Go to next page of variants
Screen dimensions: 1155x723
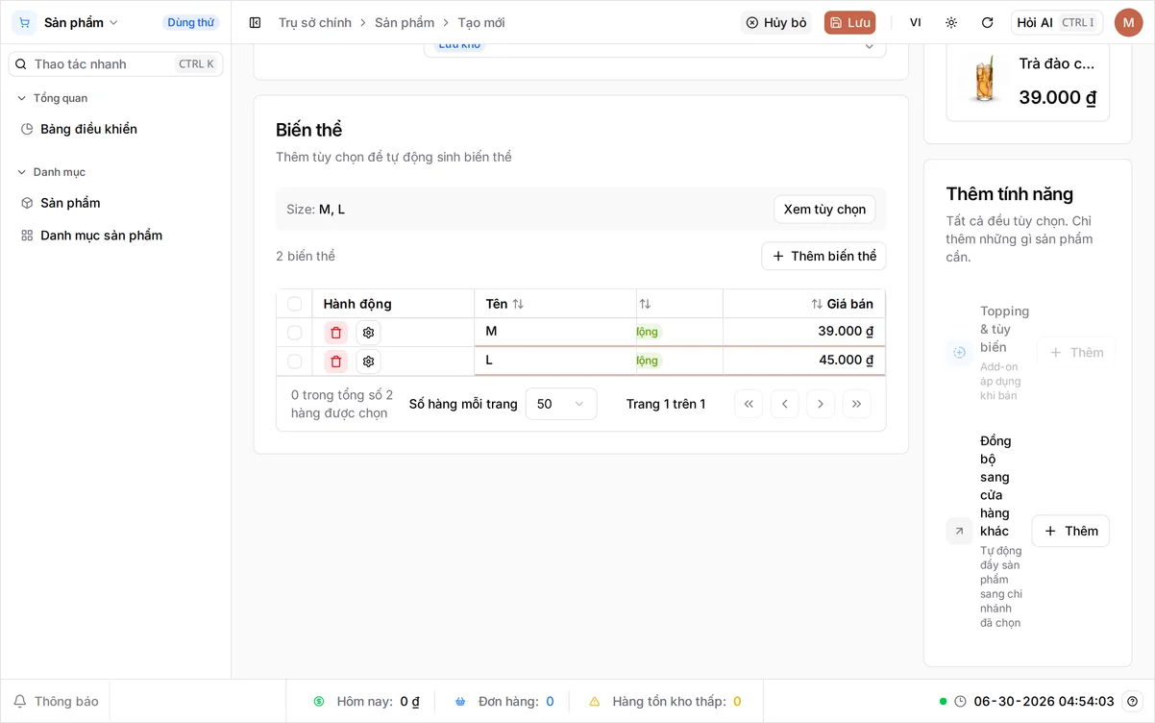(821, 404)
